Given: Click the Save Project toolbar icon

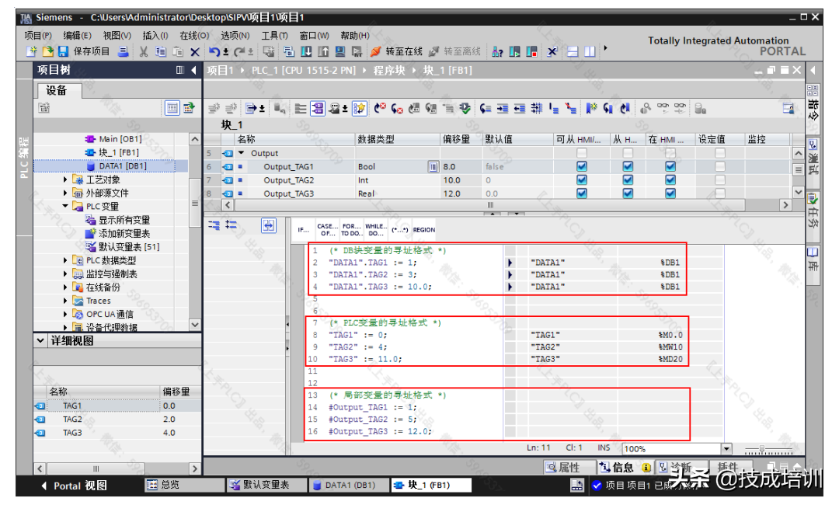Looking at the screenshot, I should pyautogui.click(x=64, y=51).
